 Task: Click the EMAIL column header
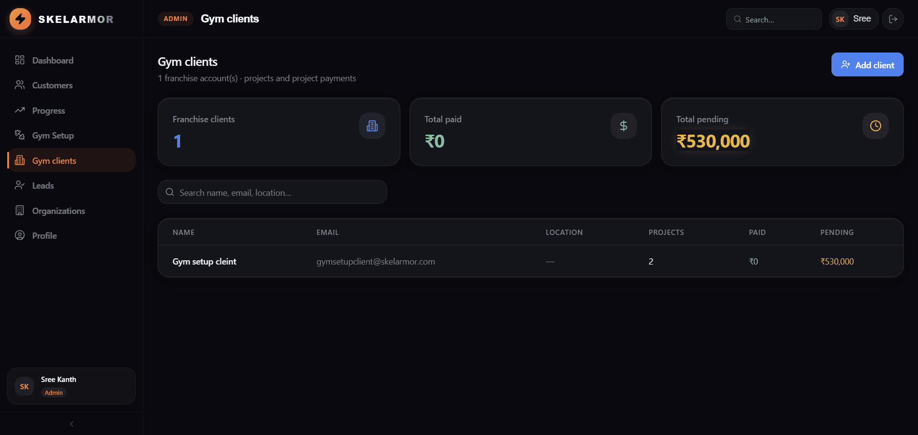328,232
